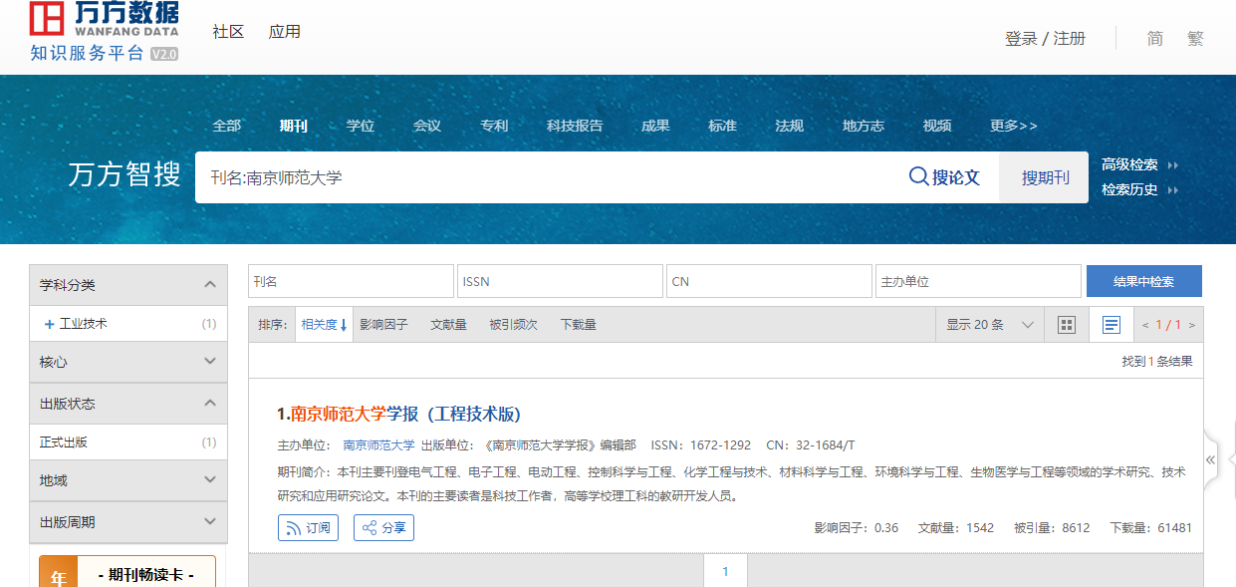This screenshot has height=587, width=1236.
Task: Click the 检索历史 link
Action: point(1129,190)
